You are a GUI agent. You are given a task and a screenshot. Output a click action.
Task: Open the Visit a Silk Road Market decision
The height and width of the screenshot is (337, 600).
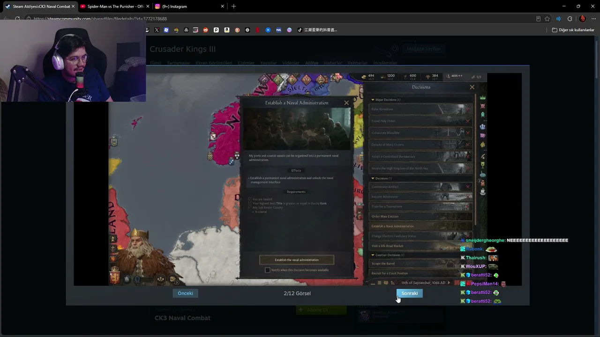[421, 246]
